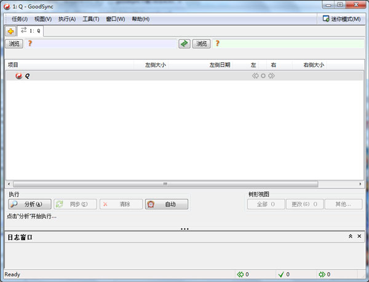Open the 执行(A) menu
Screen dimensions: 369x282
click(67, 19)
